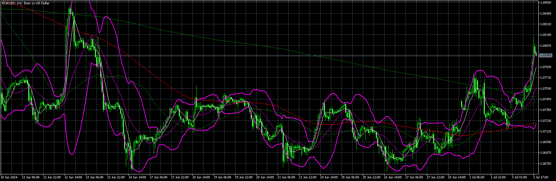
Task: Click the 17 Jun 06:00 time label
Action: (x=158, y=178)
